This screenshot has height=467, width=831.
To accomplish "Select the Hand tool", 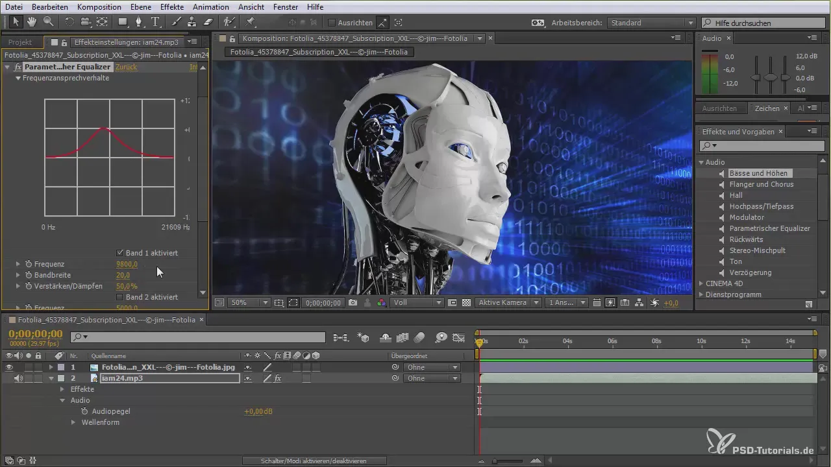I will pyautogui.click(x=32, y=22).
